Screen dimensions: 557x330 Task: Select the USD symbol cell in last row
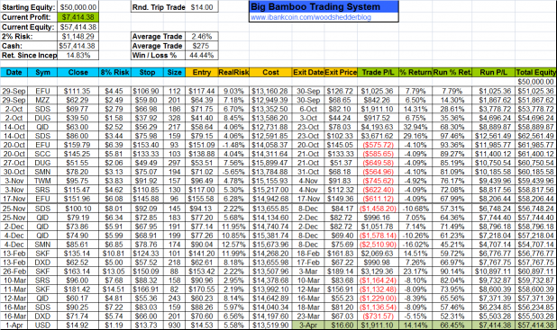pyautogui.click(x=42, y=325)
